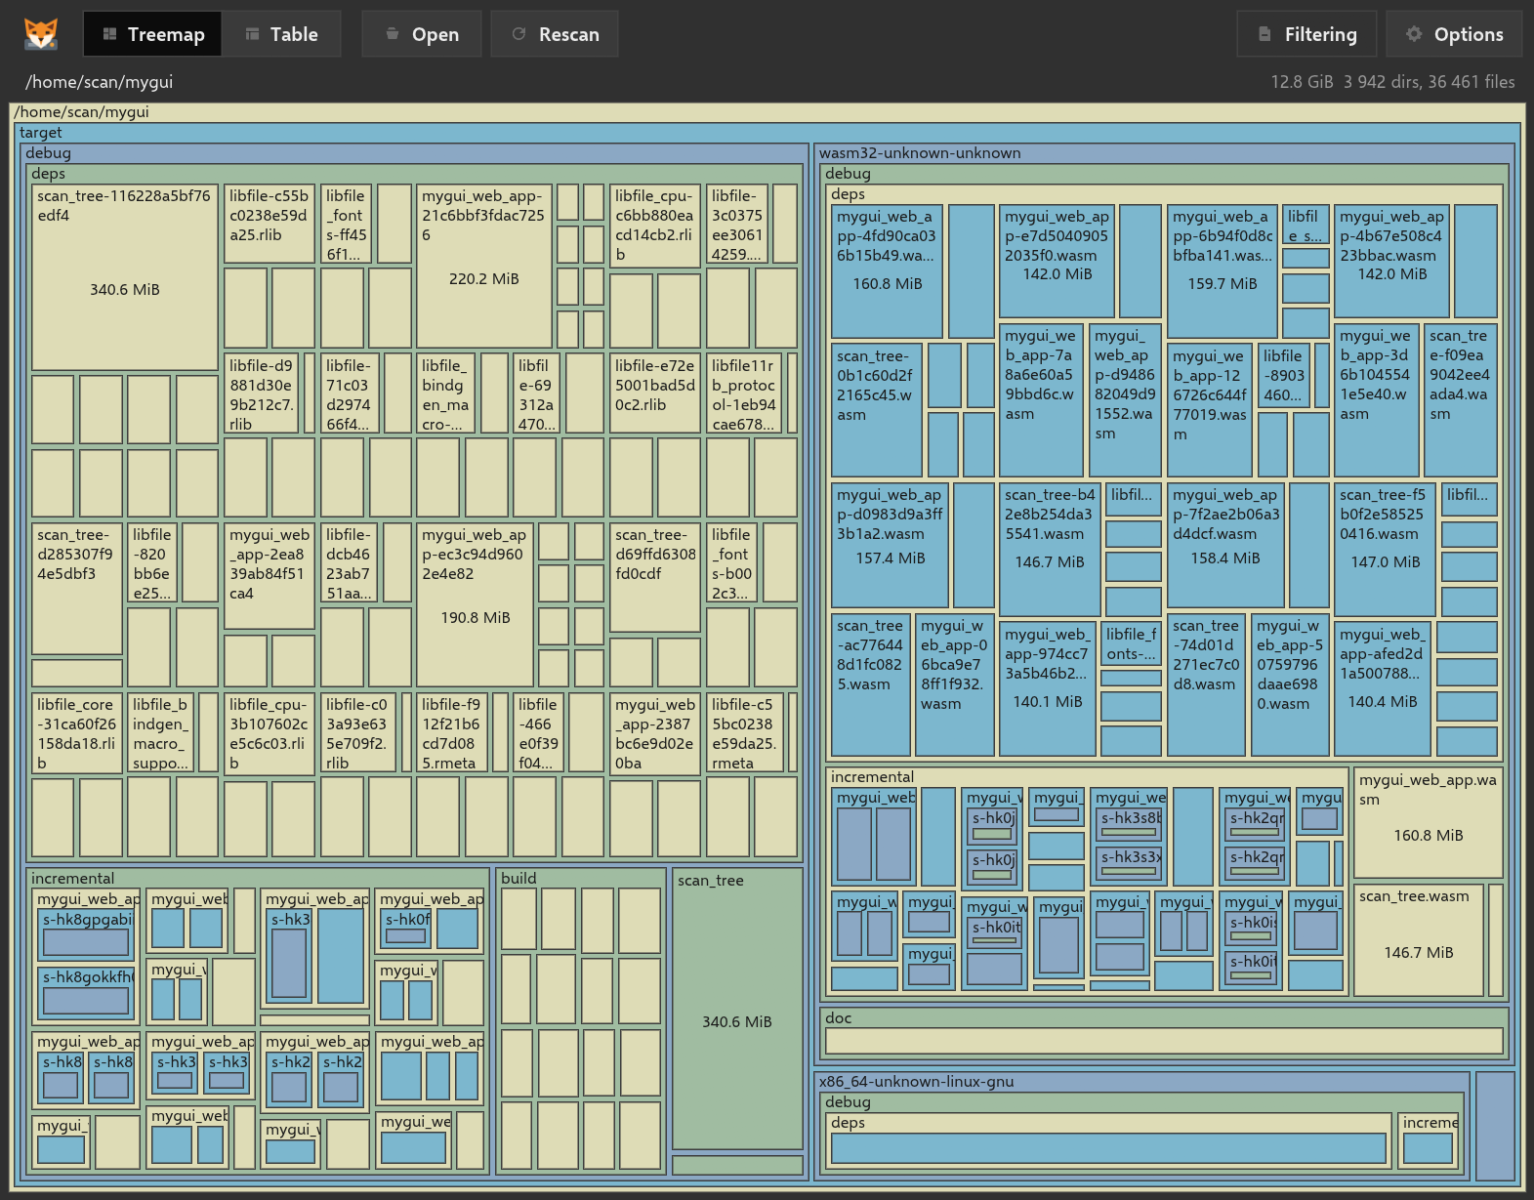Image resolution: width=1534 pixels, height=1200 pixels.
Task: Select the scan_tree 340.6 MiB block beside build
Action: click(x=737, y=1011)
